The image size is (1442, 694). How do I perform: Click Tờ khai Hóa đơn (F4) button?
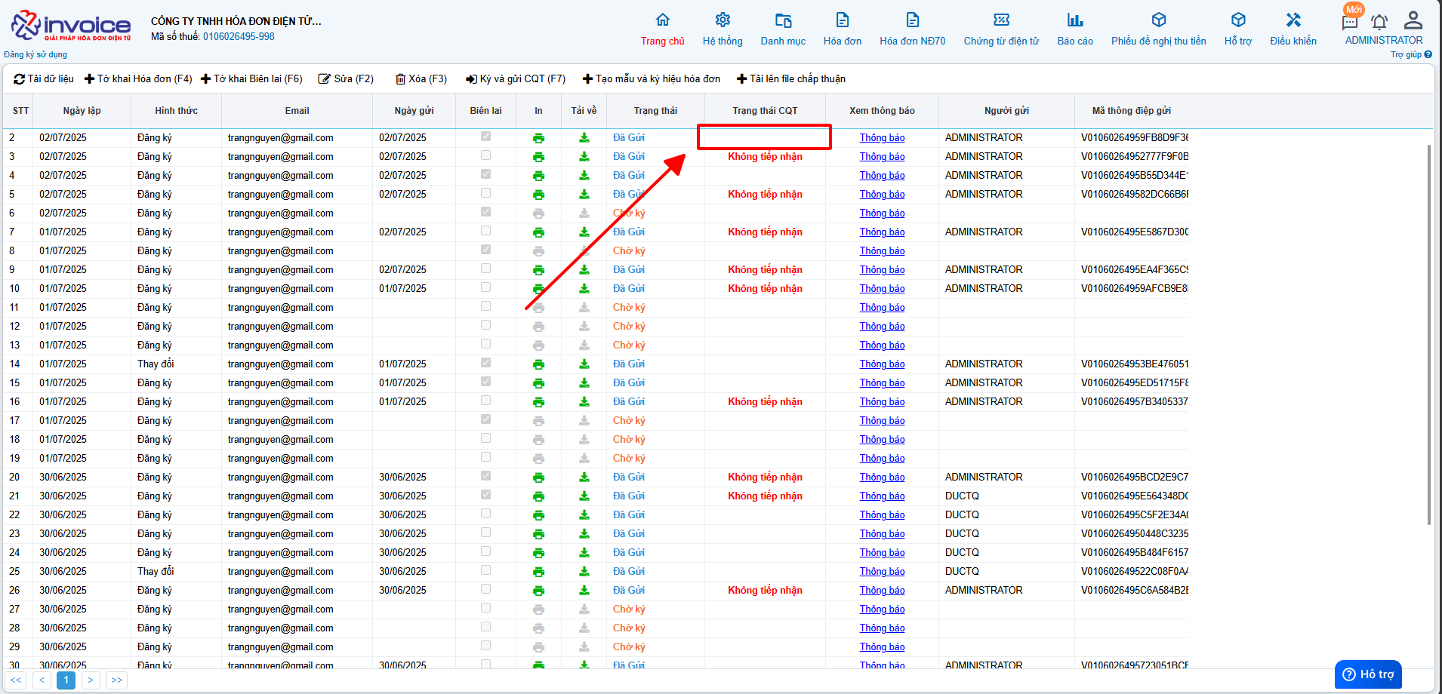(138, 78)
